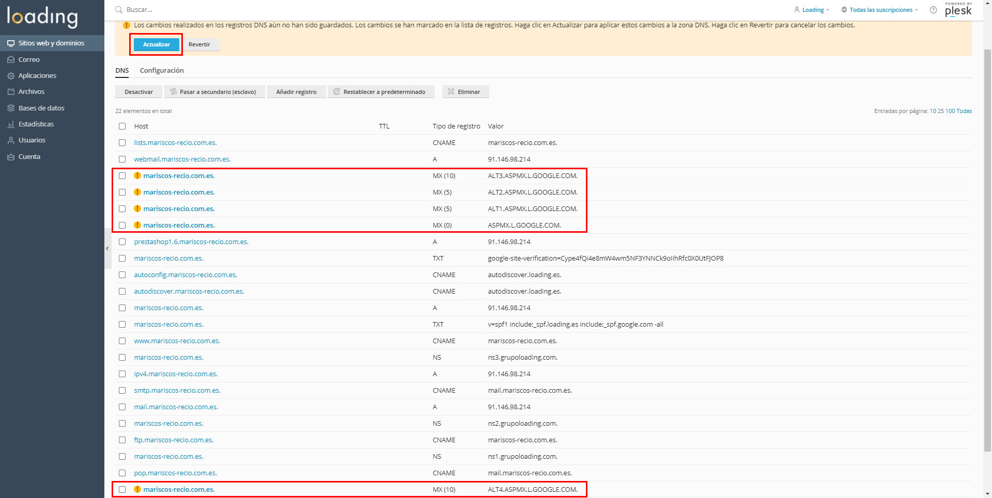Click the Añadir registro button
This screenshot has width=992, height=498.
(x=296, y=92)
